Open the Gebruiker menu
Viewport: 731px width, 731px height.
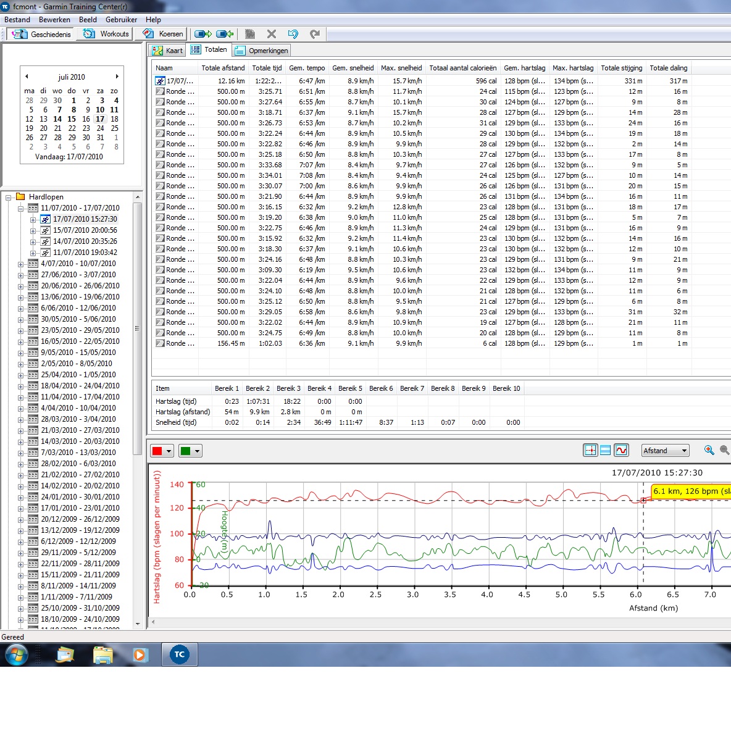121,20
